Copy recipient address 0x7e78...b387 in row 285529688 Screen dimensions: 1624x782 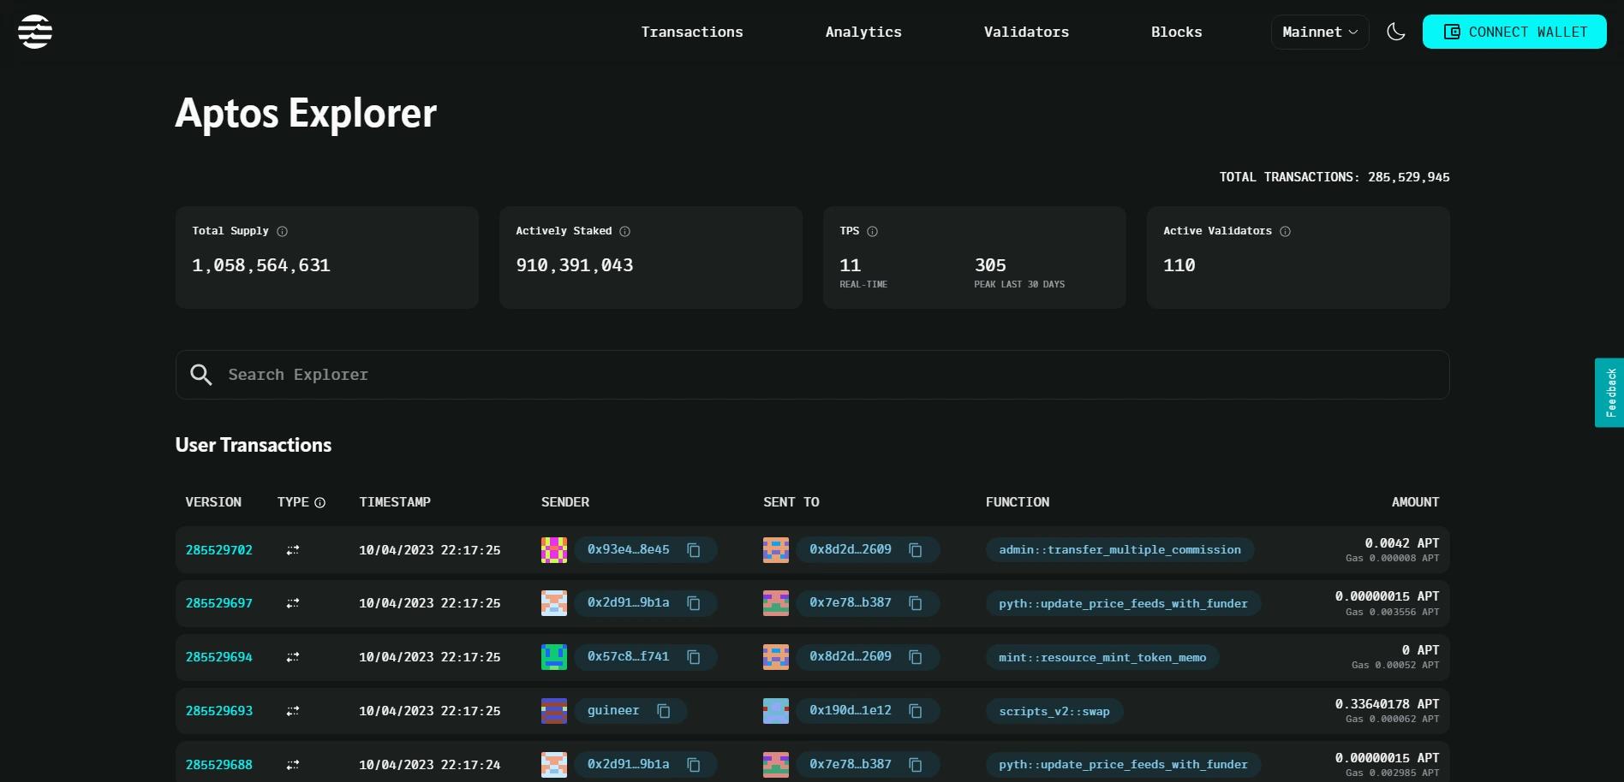(916, 765)
